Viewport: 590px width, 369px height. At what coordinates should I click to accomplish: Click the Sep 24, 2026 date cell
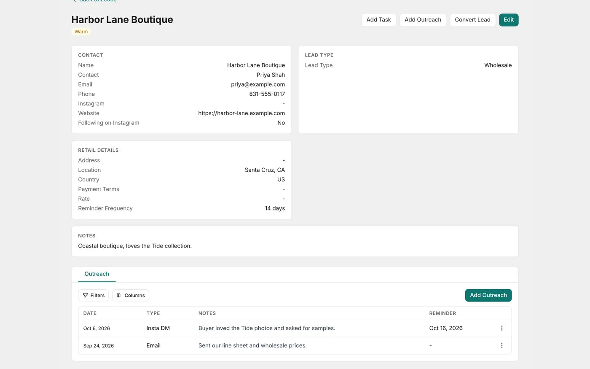point(99,346)
